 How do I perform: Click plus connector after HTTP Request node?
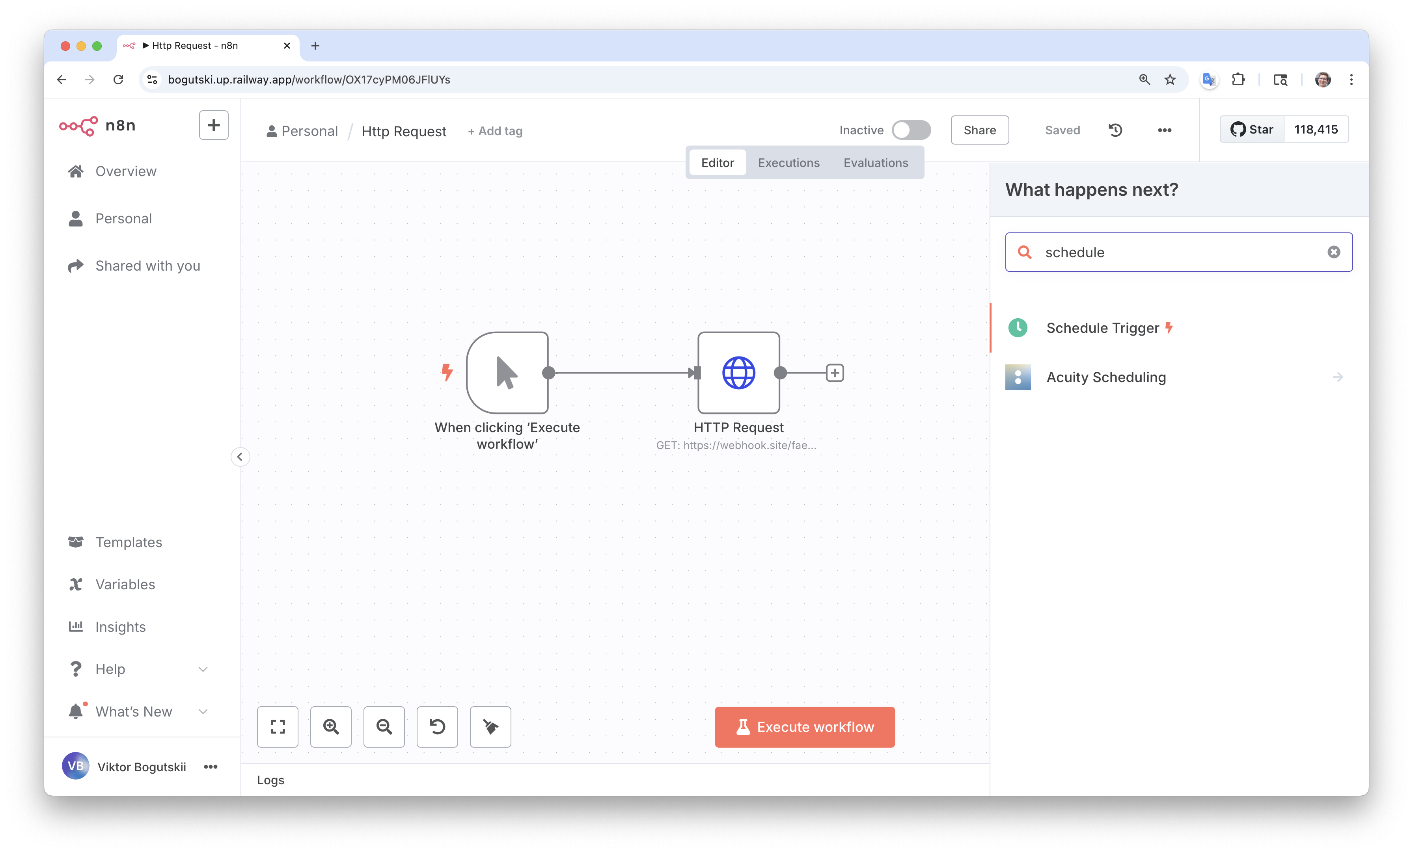835,373
